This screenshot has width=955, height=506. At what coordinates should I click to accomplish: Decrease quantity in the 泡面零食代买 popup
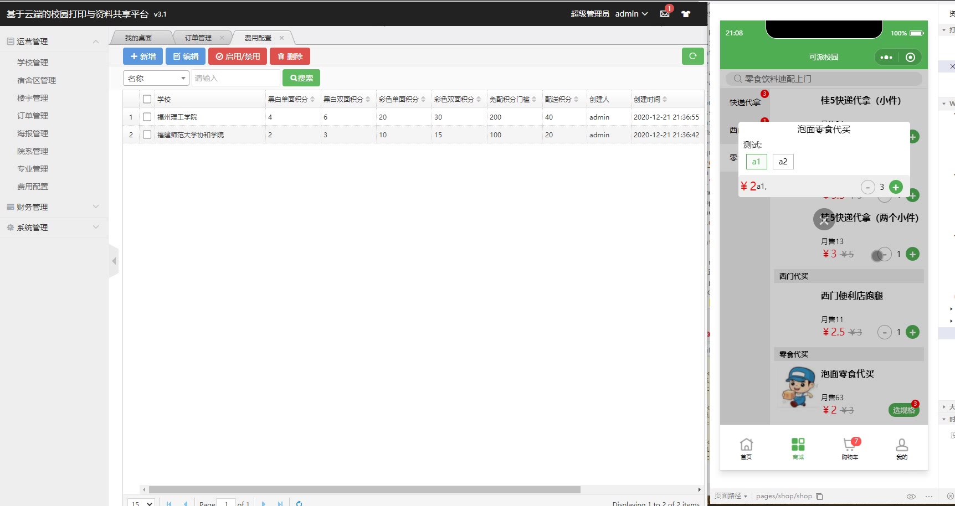click(x=868, y=187)
